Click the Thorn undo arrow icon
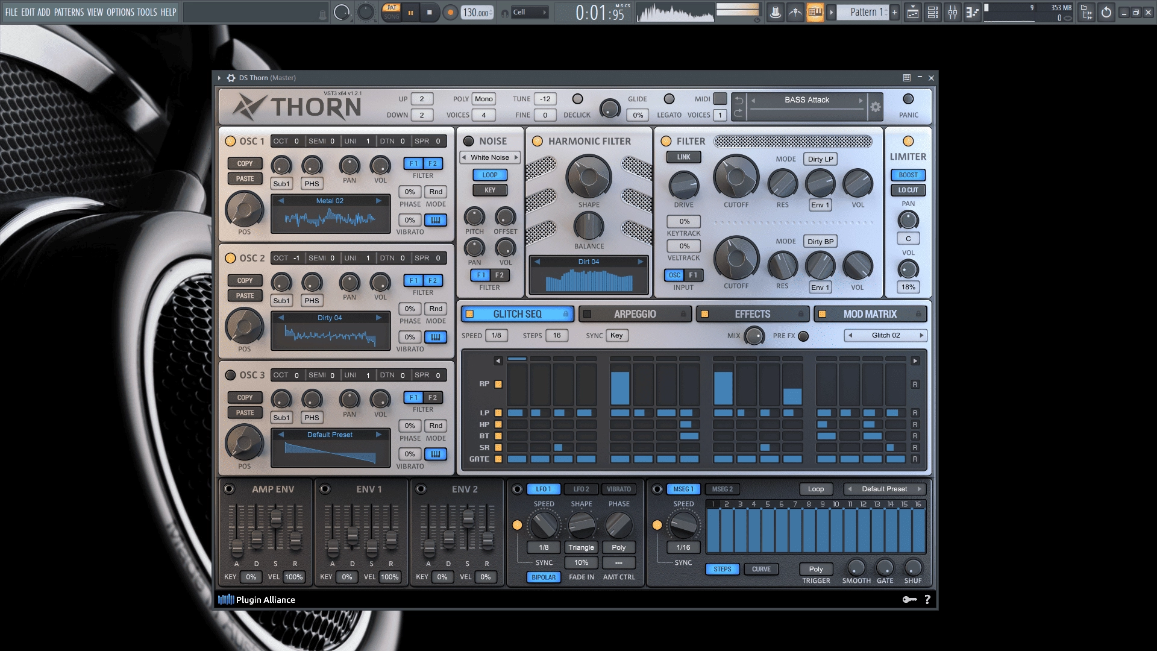 click(739, 100)
